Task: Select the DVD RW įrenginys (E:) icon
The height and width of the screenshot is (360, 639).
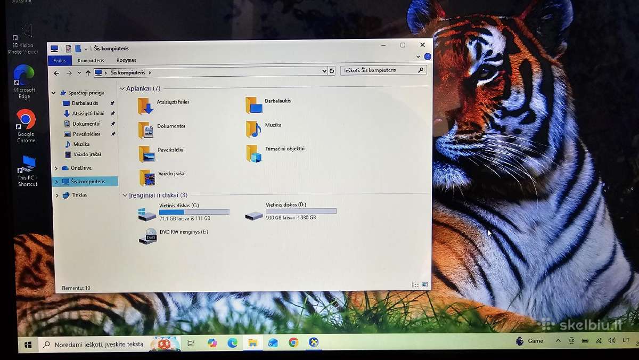Action: pos(148,236)
